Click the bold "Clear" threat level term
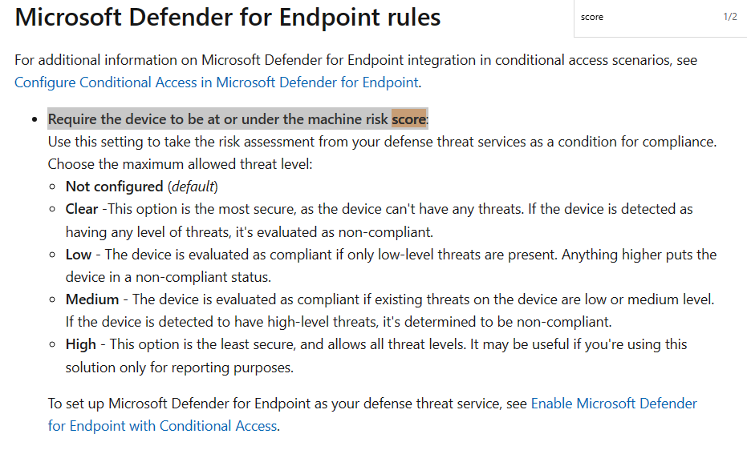 pyautogui.click(x=82, y=209)
